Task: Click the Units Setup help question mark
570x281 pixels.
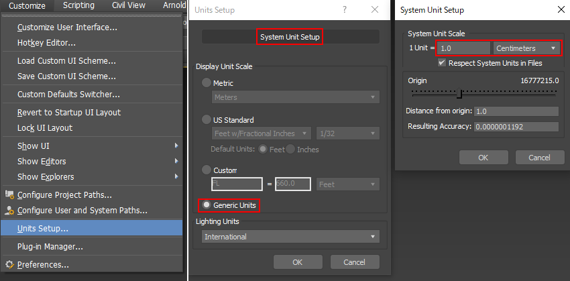Action: 345,10
